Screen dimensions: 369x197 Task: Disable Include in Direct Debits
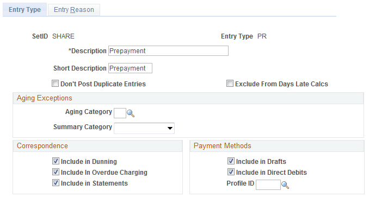coord(231,172)
